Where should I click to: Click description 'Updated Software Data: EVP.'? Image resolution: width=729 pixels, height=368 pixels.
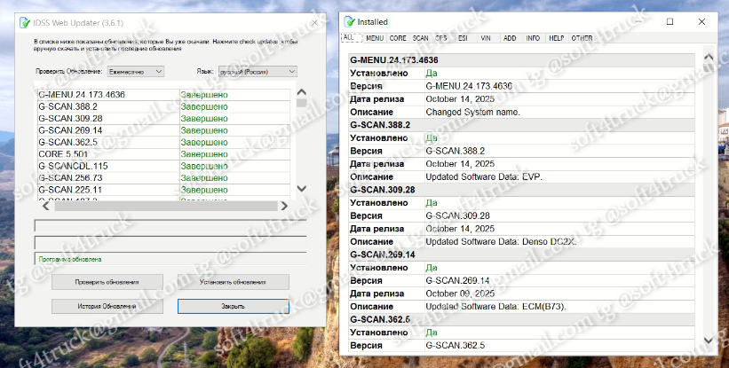pos(484,176)
